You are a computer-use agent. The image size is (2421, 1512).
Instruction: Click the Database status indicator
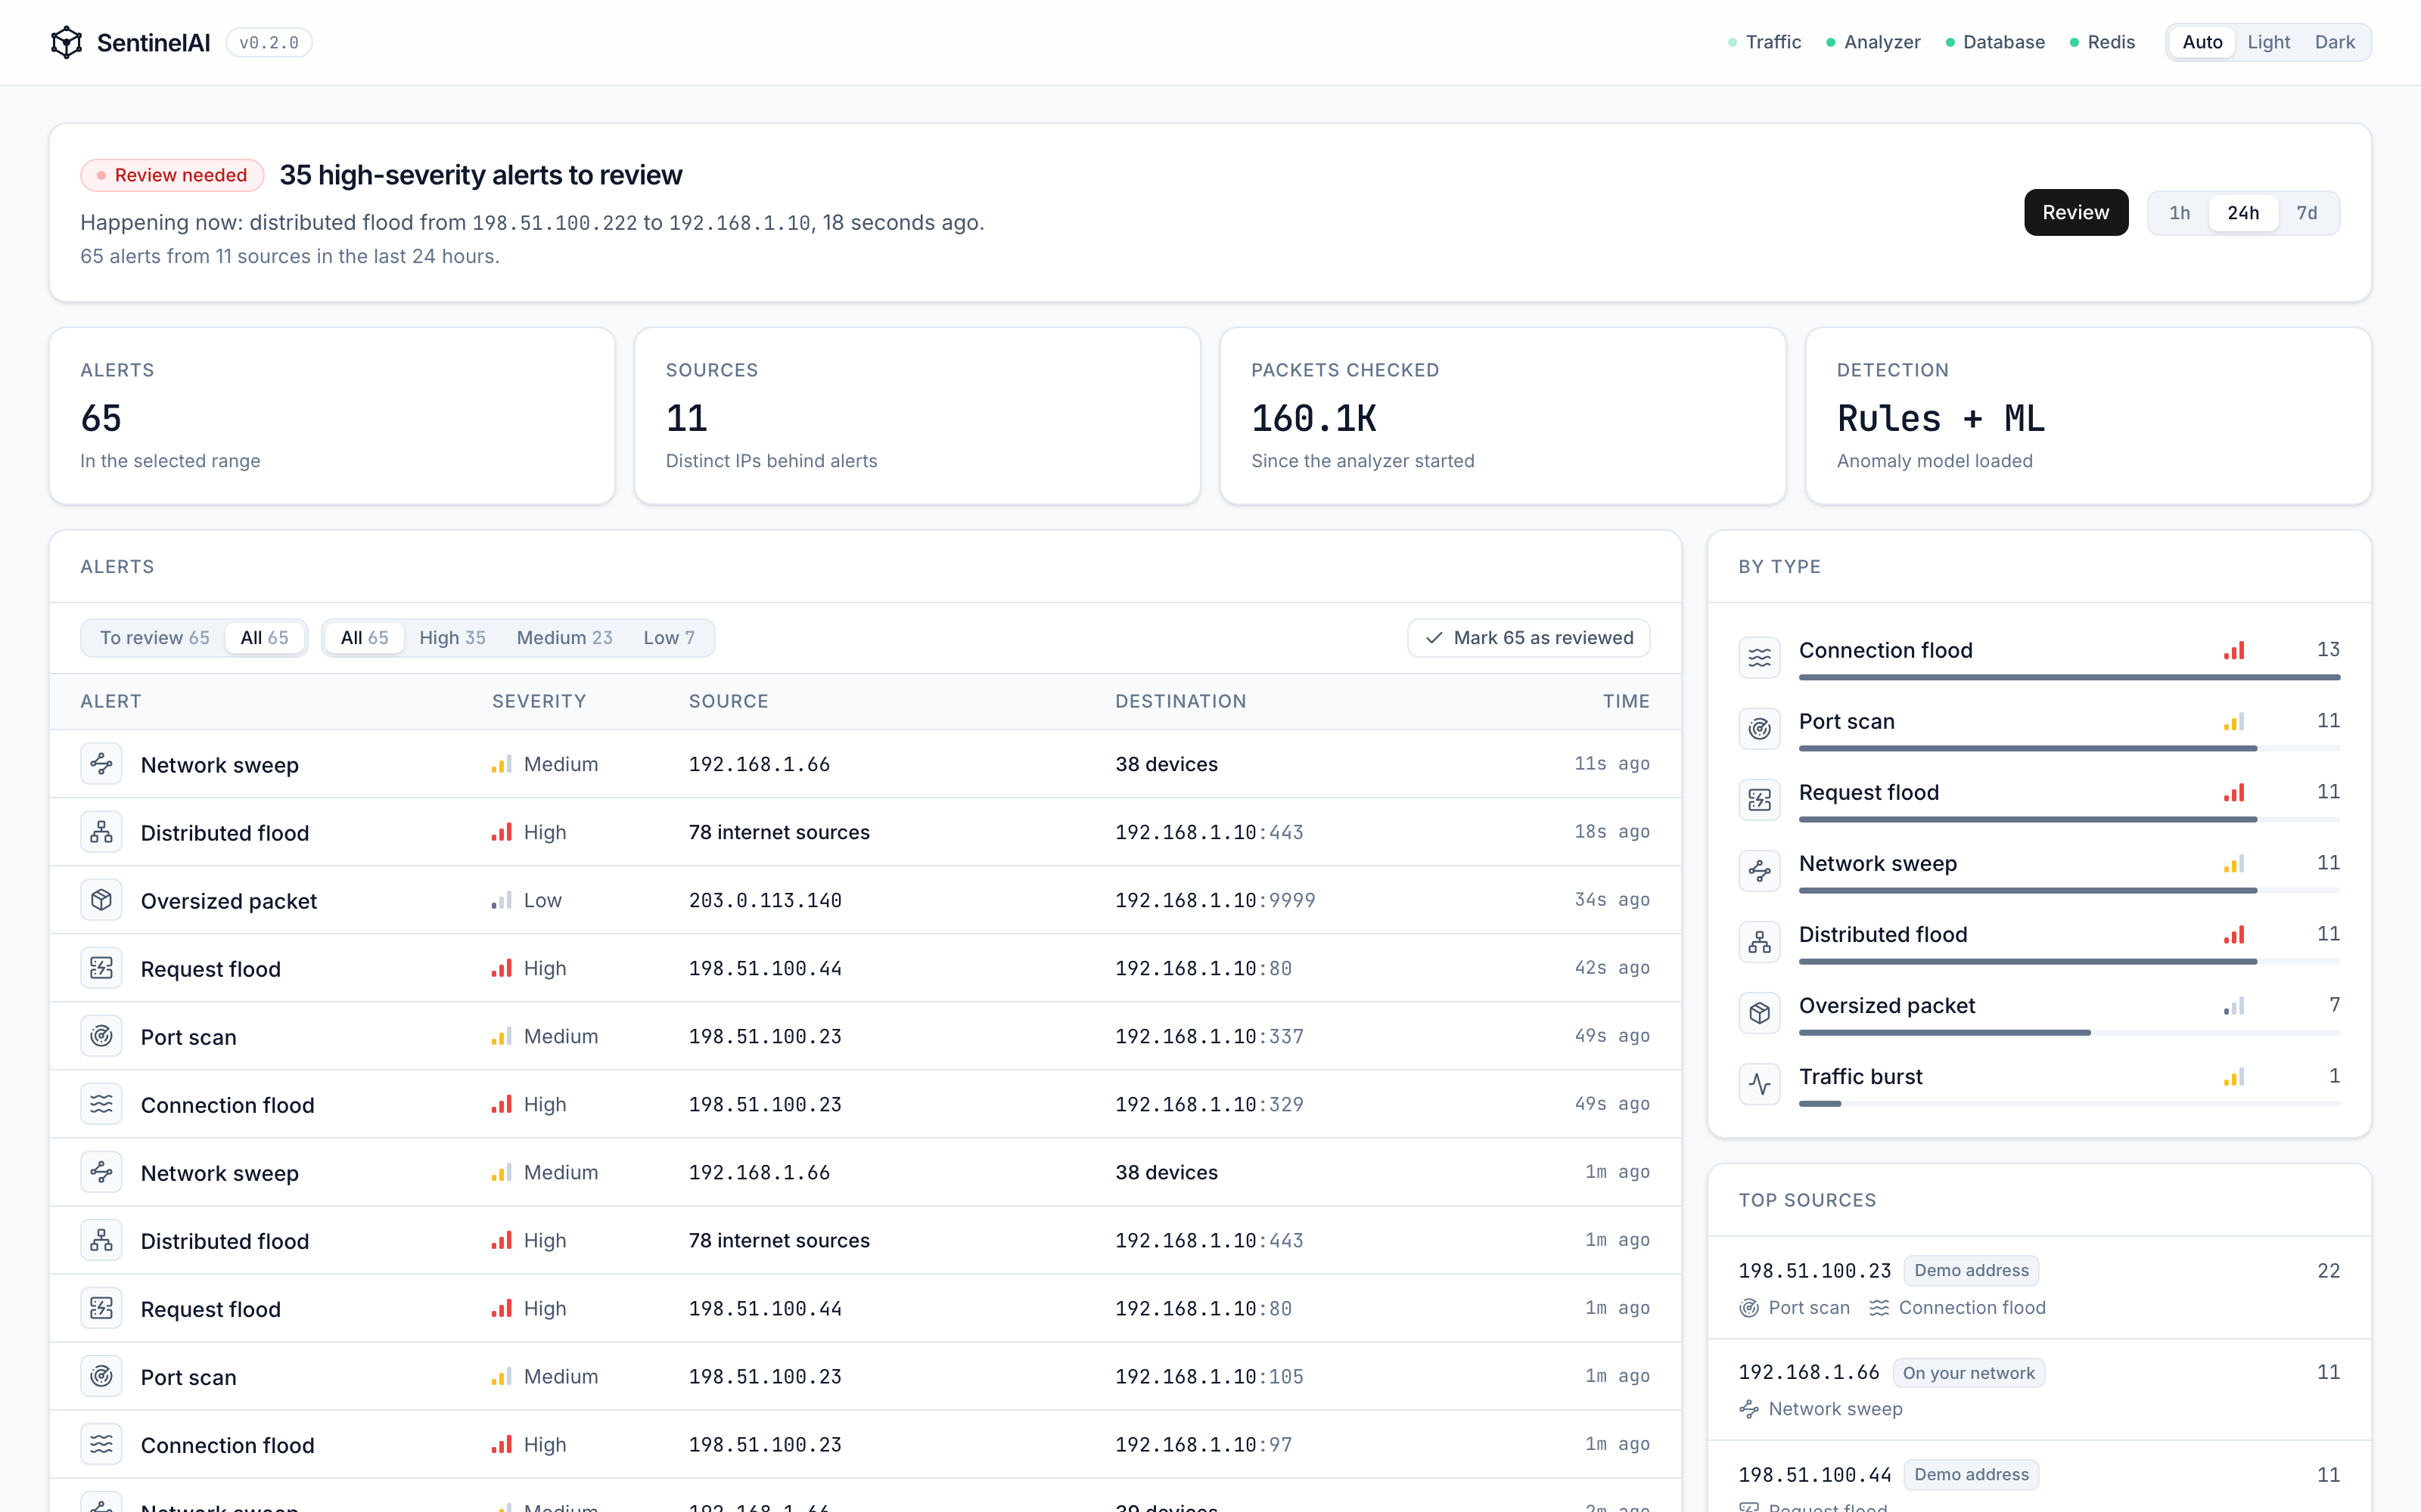click(x=1995, y=42)
